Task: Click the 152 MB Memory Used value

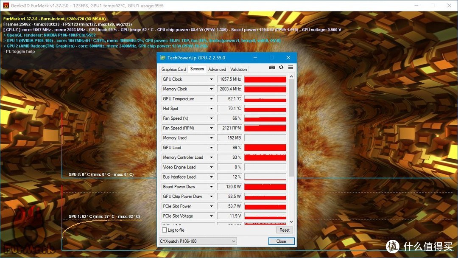Action: click(x=230, y=138)
